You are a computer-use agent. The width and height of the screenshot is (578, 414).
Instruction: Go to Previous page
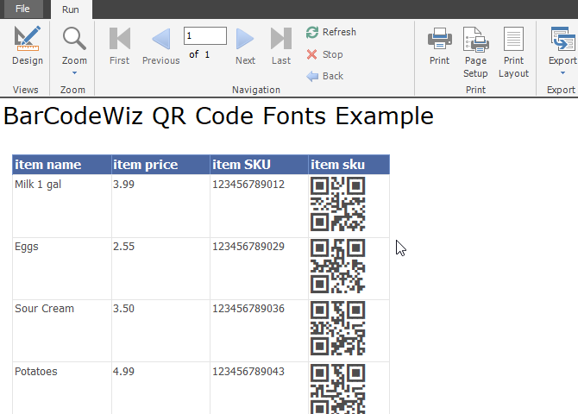tap(161, 46)
